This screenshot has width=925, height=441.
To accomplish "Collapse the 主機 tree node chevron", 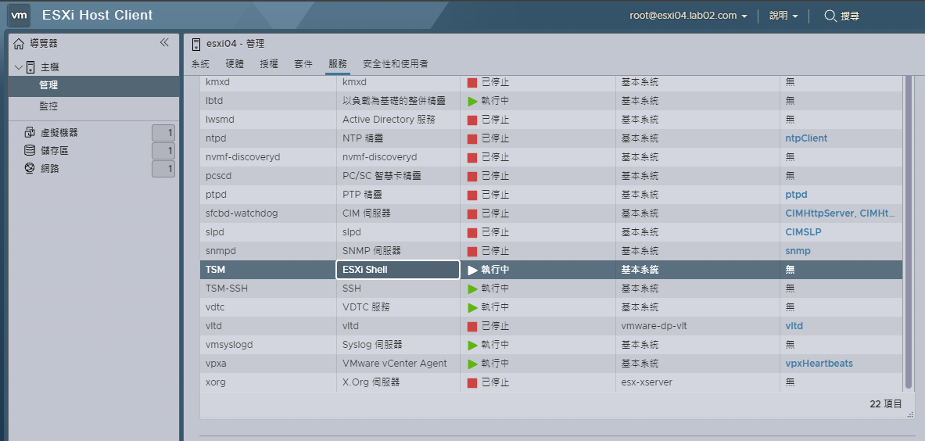I will [19, 67].
